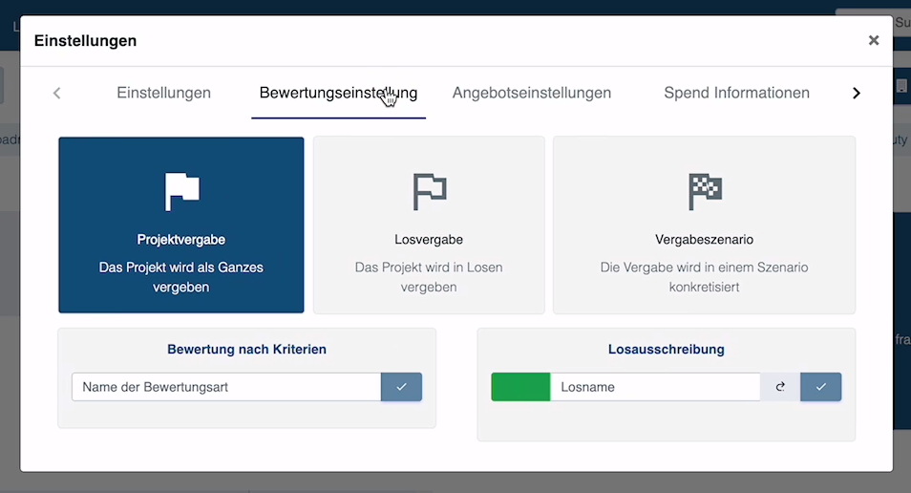Open the Einstellungen tab
Image resolution: width=911 pixels, height=493 pixels.
click(163, 93)
